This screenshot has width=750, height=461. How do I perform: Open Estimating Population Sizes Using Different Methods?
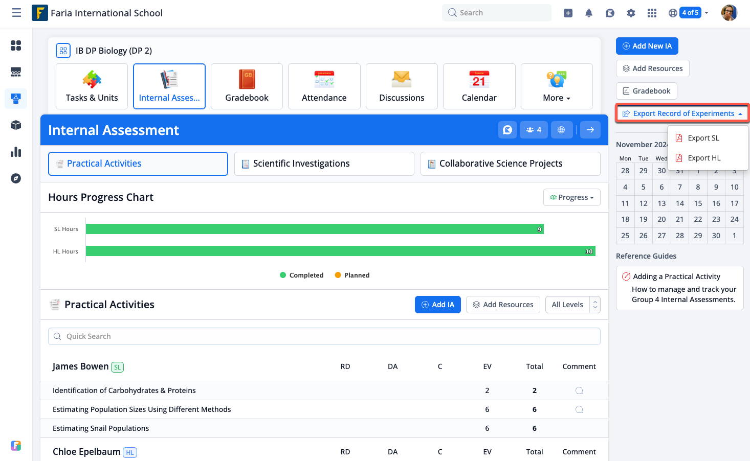(x=142, y=409)
